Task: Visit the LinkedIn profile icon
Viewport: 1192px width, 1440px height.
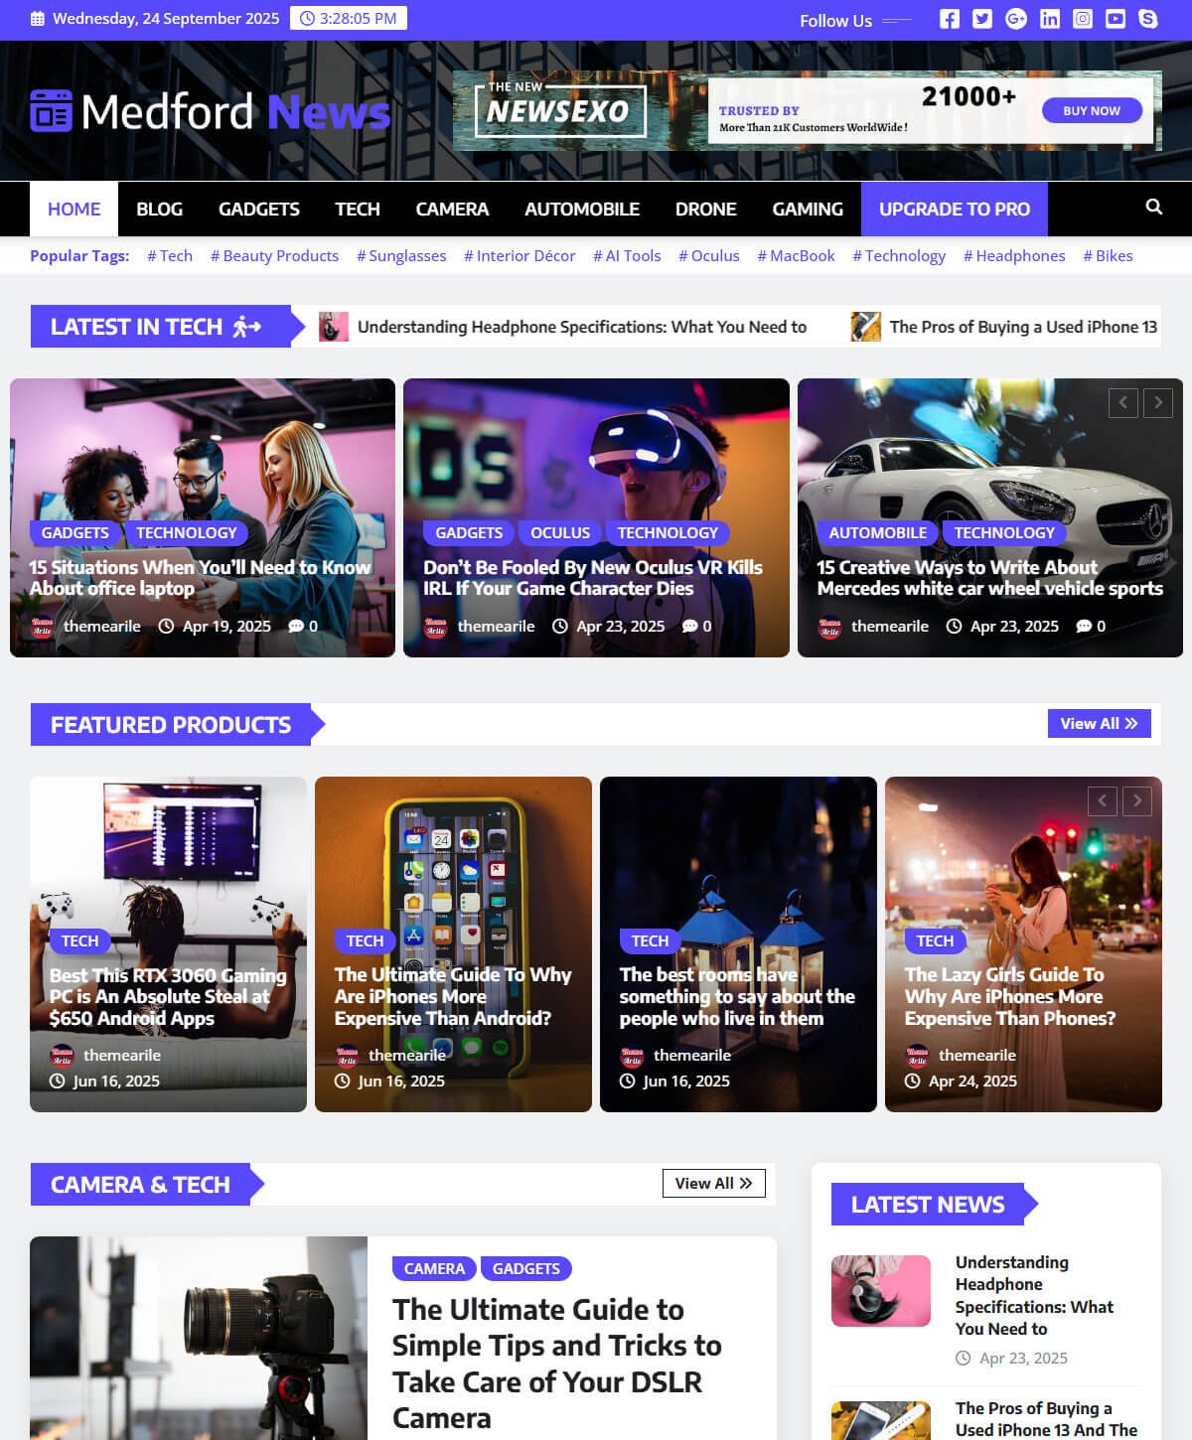Action: [x=1049, y=19]
